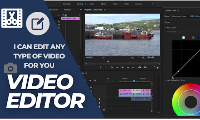Open the Editing workspace menu icon

86,4
